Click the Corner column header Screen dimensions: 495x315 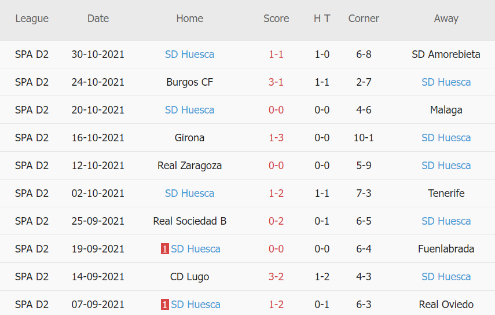point(364,19)
